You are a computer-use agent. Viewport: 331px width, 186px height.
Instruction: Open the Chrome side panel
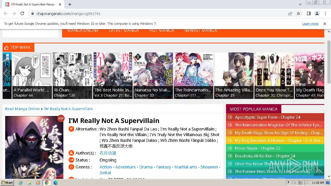click(309, 13)
